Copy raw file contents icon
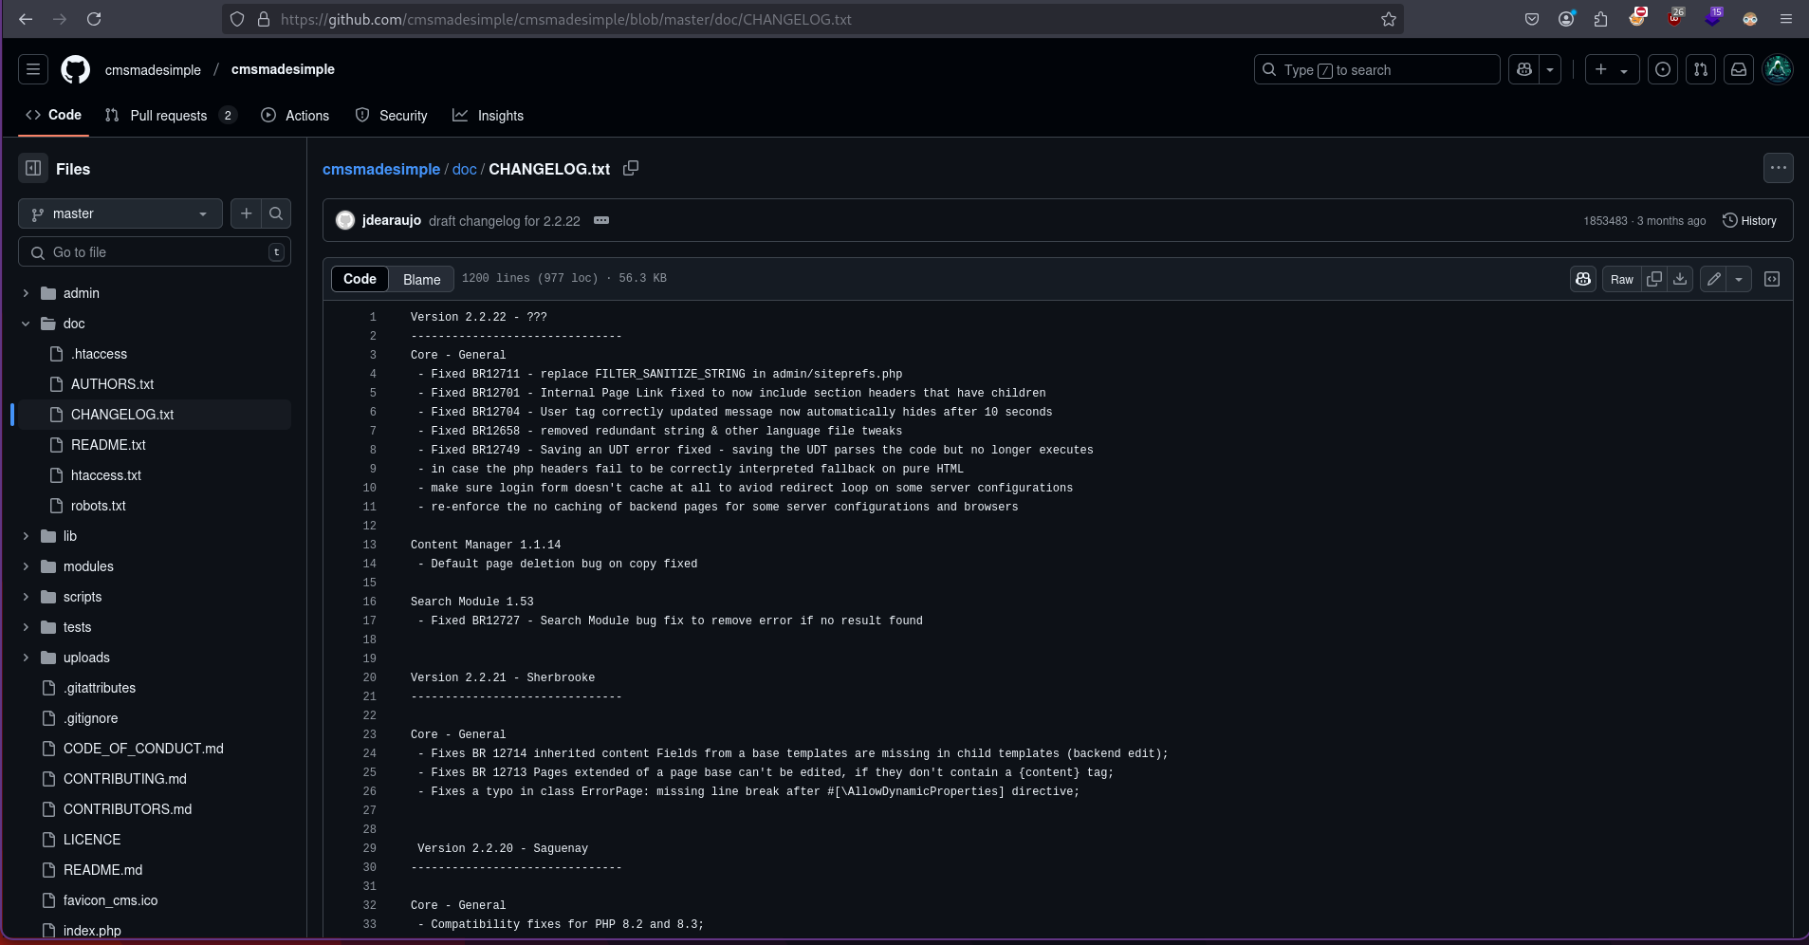The height and width of the screenshot is (945, 1809). 1654,279
